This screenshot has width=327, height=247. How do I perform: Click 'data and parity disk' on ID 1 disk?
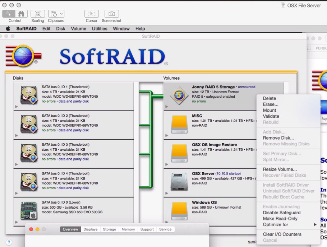click(x=74, y=101)
